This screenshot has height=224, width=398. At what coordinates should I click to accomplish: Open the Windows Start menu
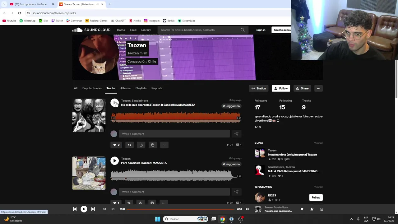point(158,219)
